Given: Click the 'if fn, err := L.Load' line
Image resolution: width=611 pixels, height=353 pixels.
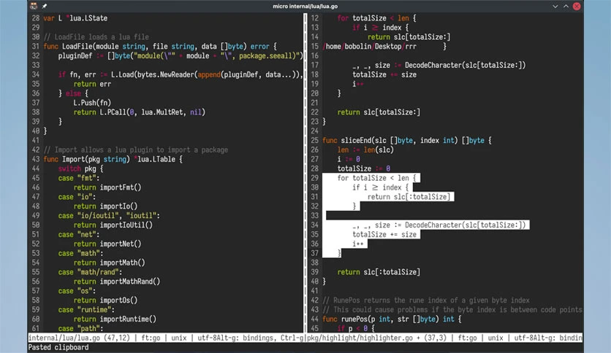Looking at the screenshot, I should pos(180,74).
